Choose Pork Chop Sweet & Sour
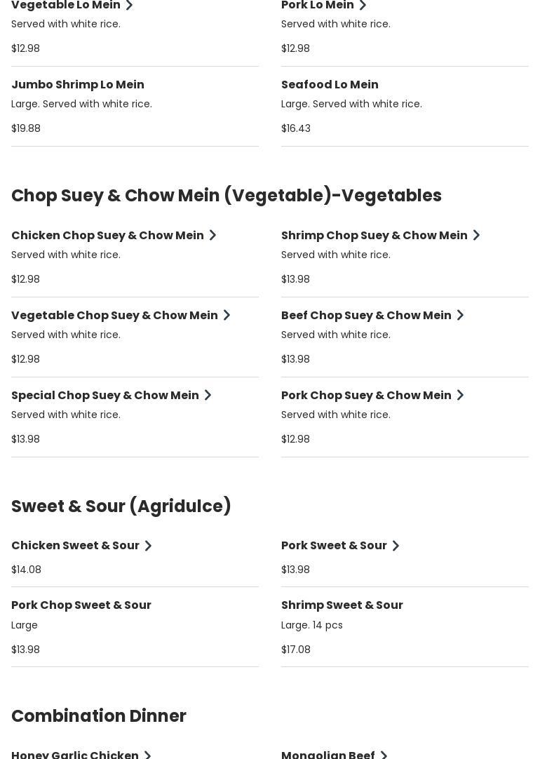540x759 pixels. [x=81, y=605]
